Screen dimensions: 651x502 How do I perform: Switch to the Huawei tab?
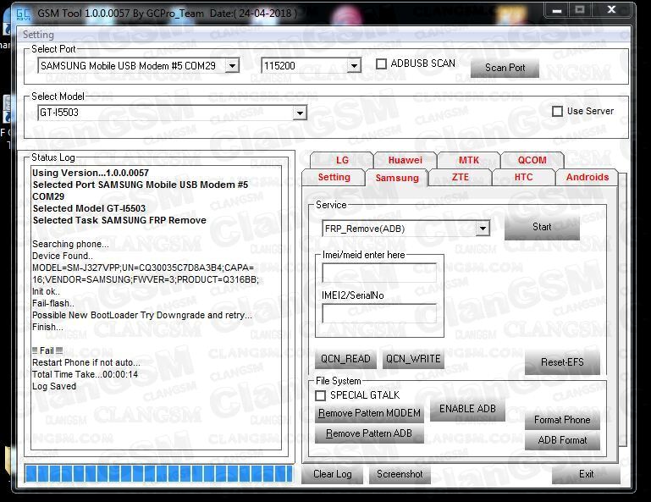point(405,160)
